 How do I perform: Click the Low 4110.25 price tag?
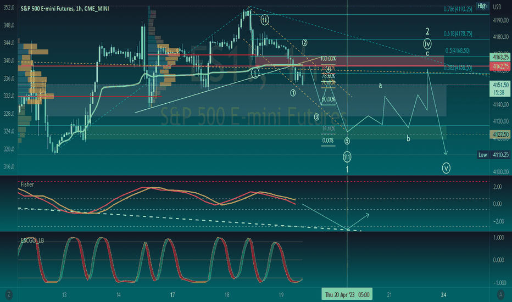click(x=493, y=155)
